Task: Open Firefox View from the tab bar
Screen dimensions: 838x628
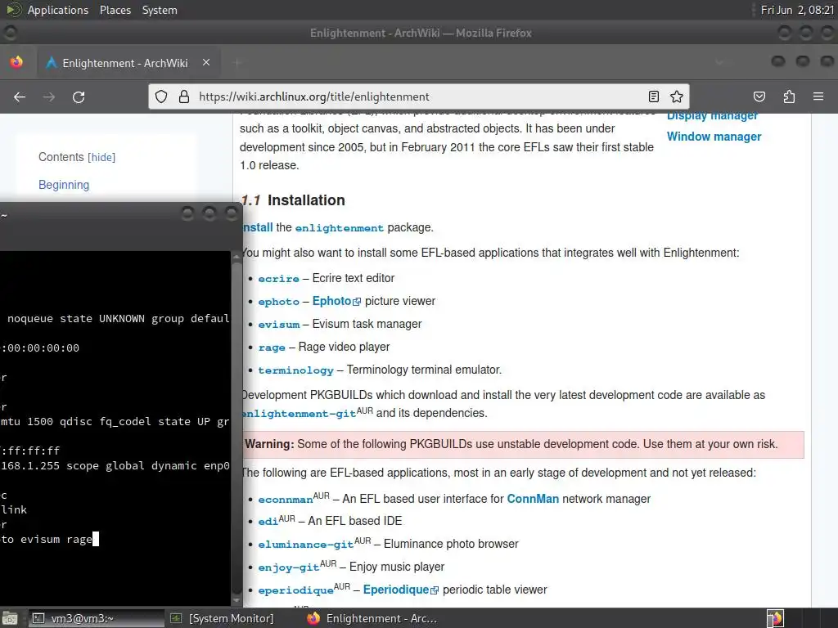Action: tap(16, 62)
